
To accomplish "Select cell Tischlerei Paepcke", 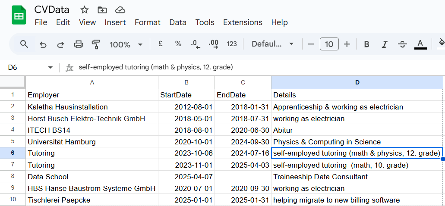I will (92, 200).
